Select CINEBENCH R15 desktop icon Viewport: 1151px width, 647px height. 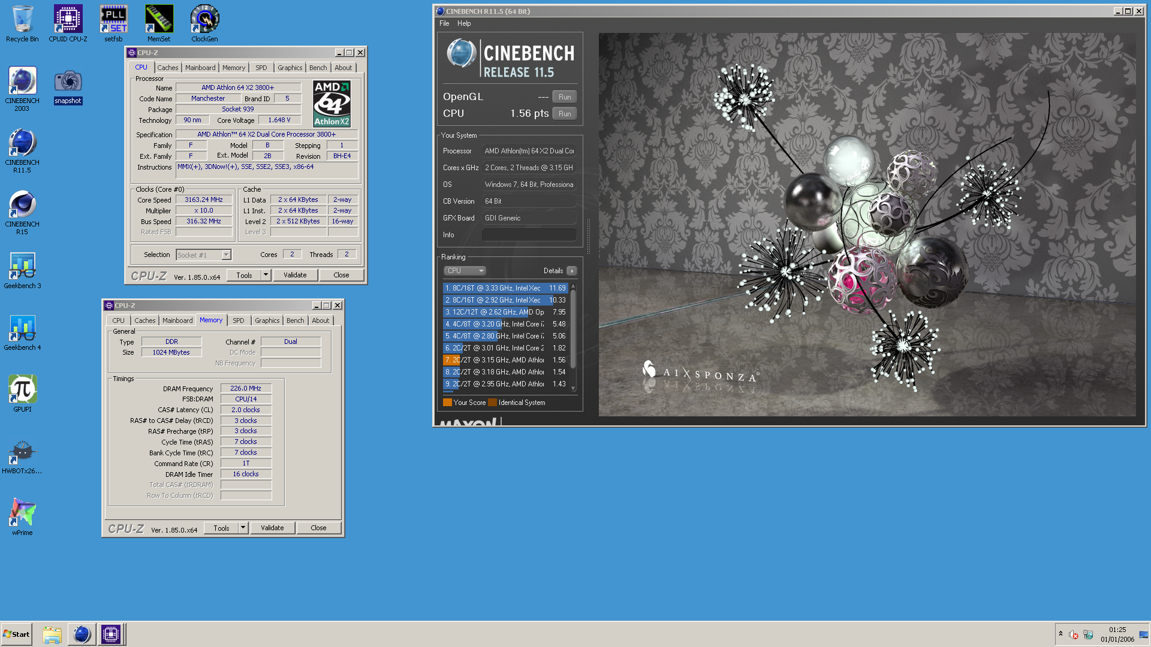point(22,212)
